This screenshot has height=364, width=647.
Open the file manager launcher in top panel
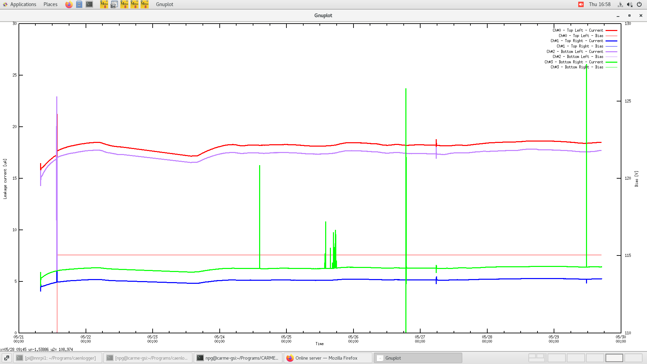pyautogui.click(x=79, y=4)
